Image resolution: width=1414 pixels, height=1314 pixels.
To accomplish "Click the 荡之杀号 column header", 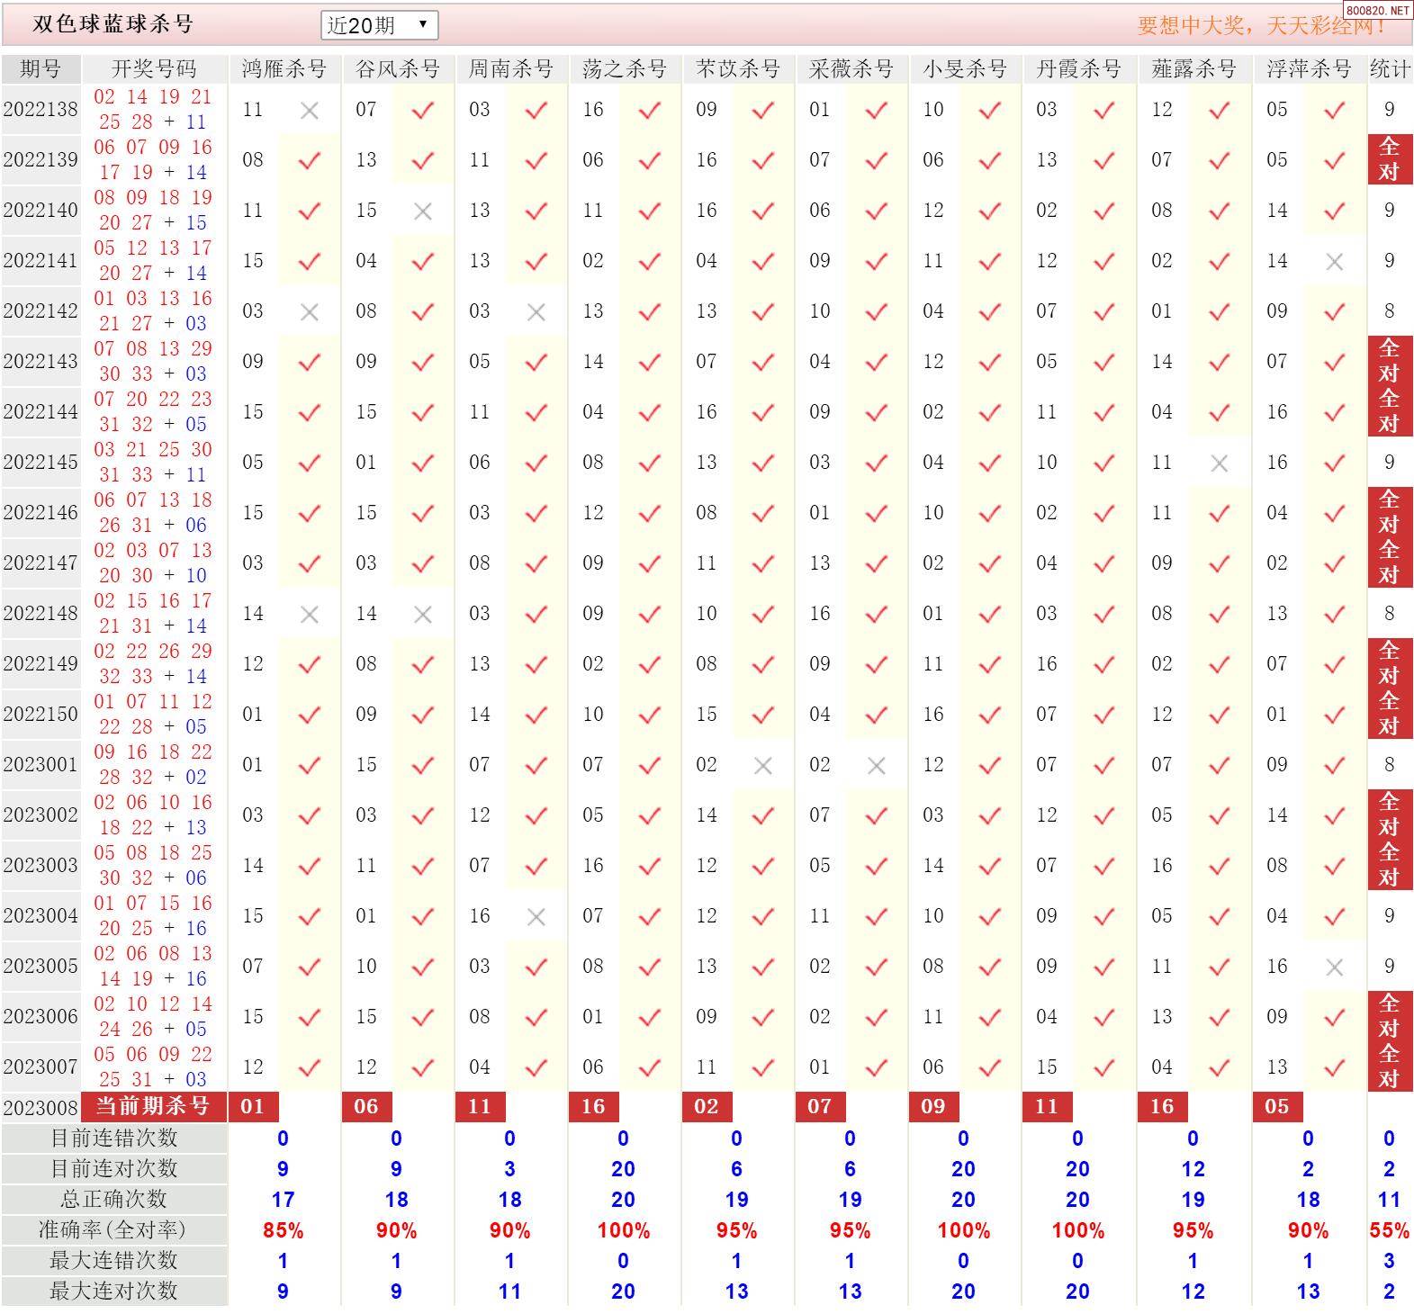I will (x=624, y=69).
